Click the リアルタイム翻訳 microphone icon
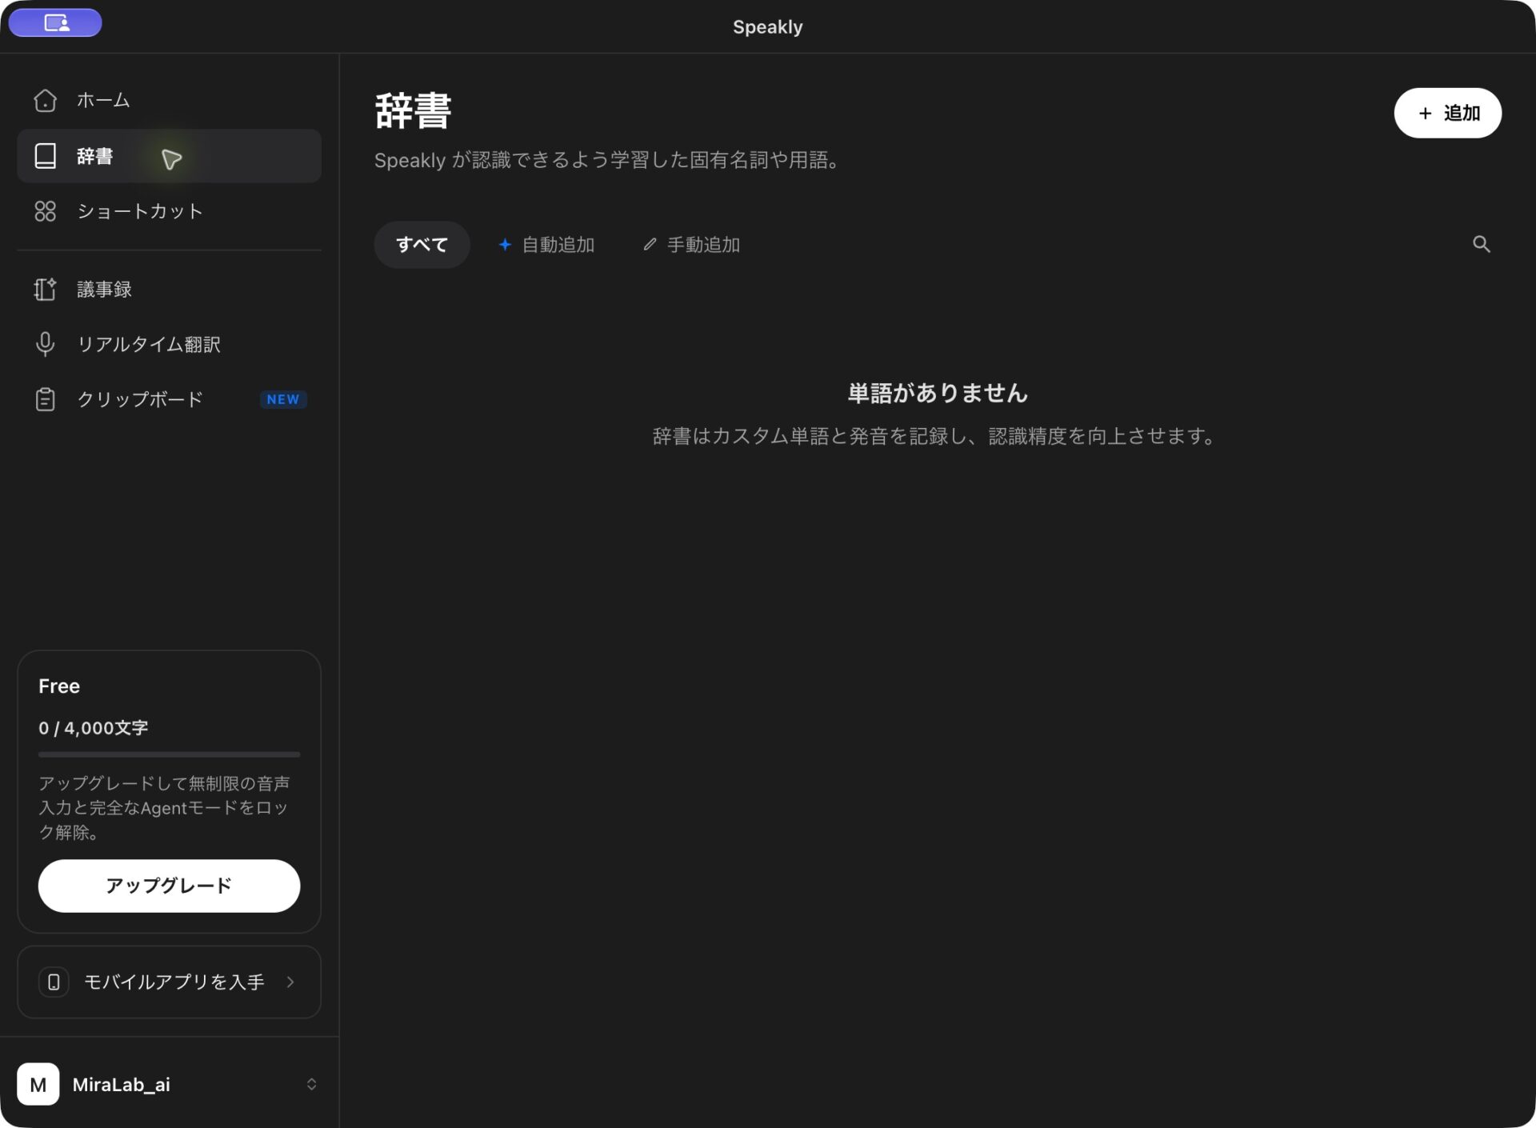The image size is (1536, 1128). (46, 344)
